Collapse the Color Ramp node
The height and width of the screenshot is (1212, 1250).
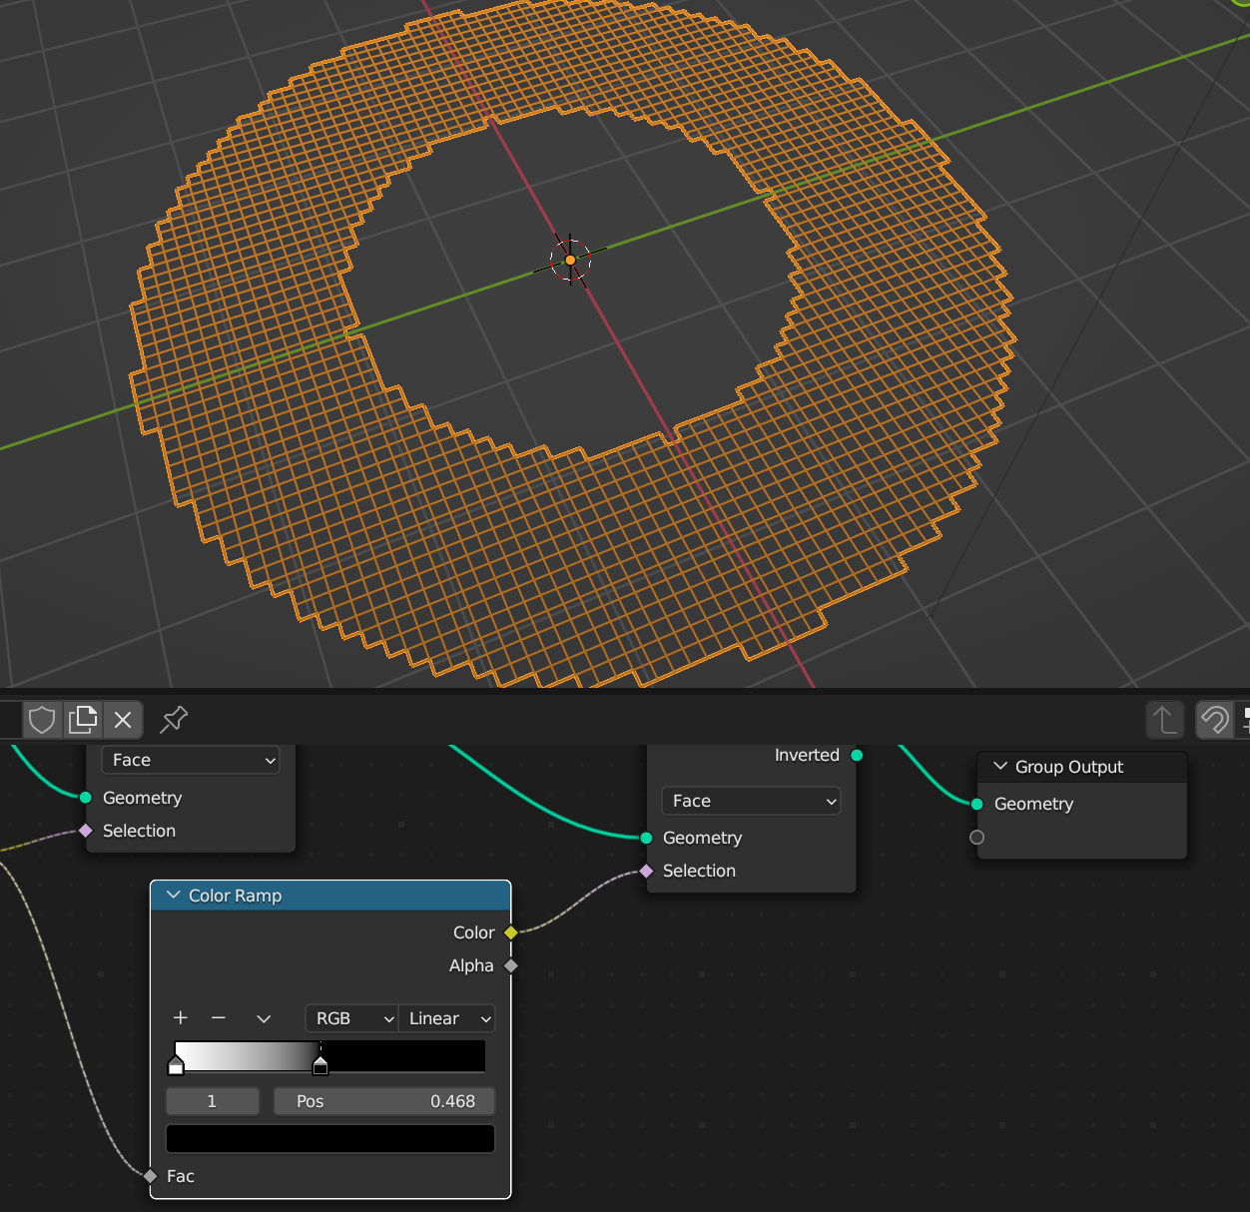(174, 896)
